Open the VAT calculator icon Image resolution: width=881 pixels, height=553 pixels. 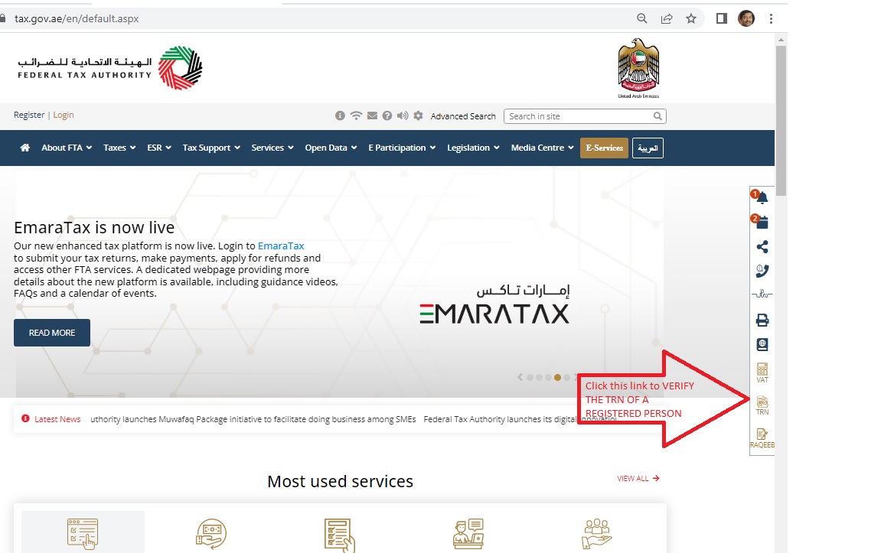pos(762,372)
